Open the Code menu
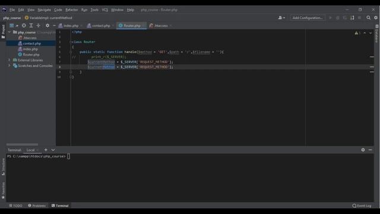380x214 pixels. pos(58,10)
